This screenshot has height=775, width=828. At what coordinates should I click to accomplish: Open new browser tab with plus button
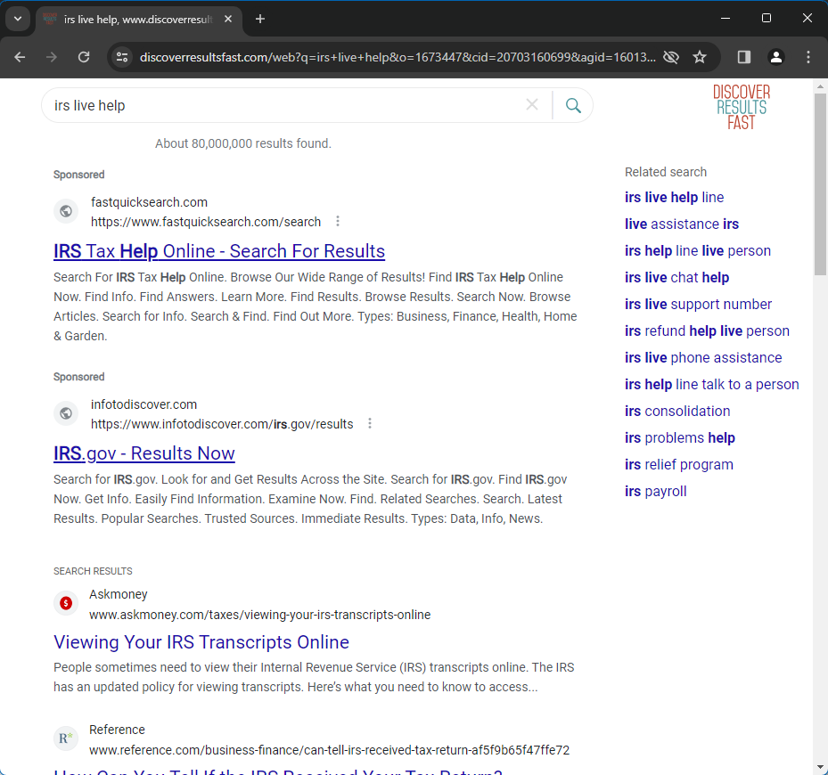[260, 19]
